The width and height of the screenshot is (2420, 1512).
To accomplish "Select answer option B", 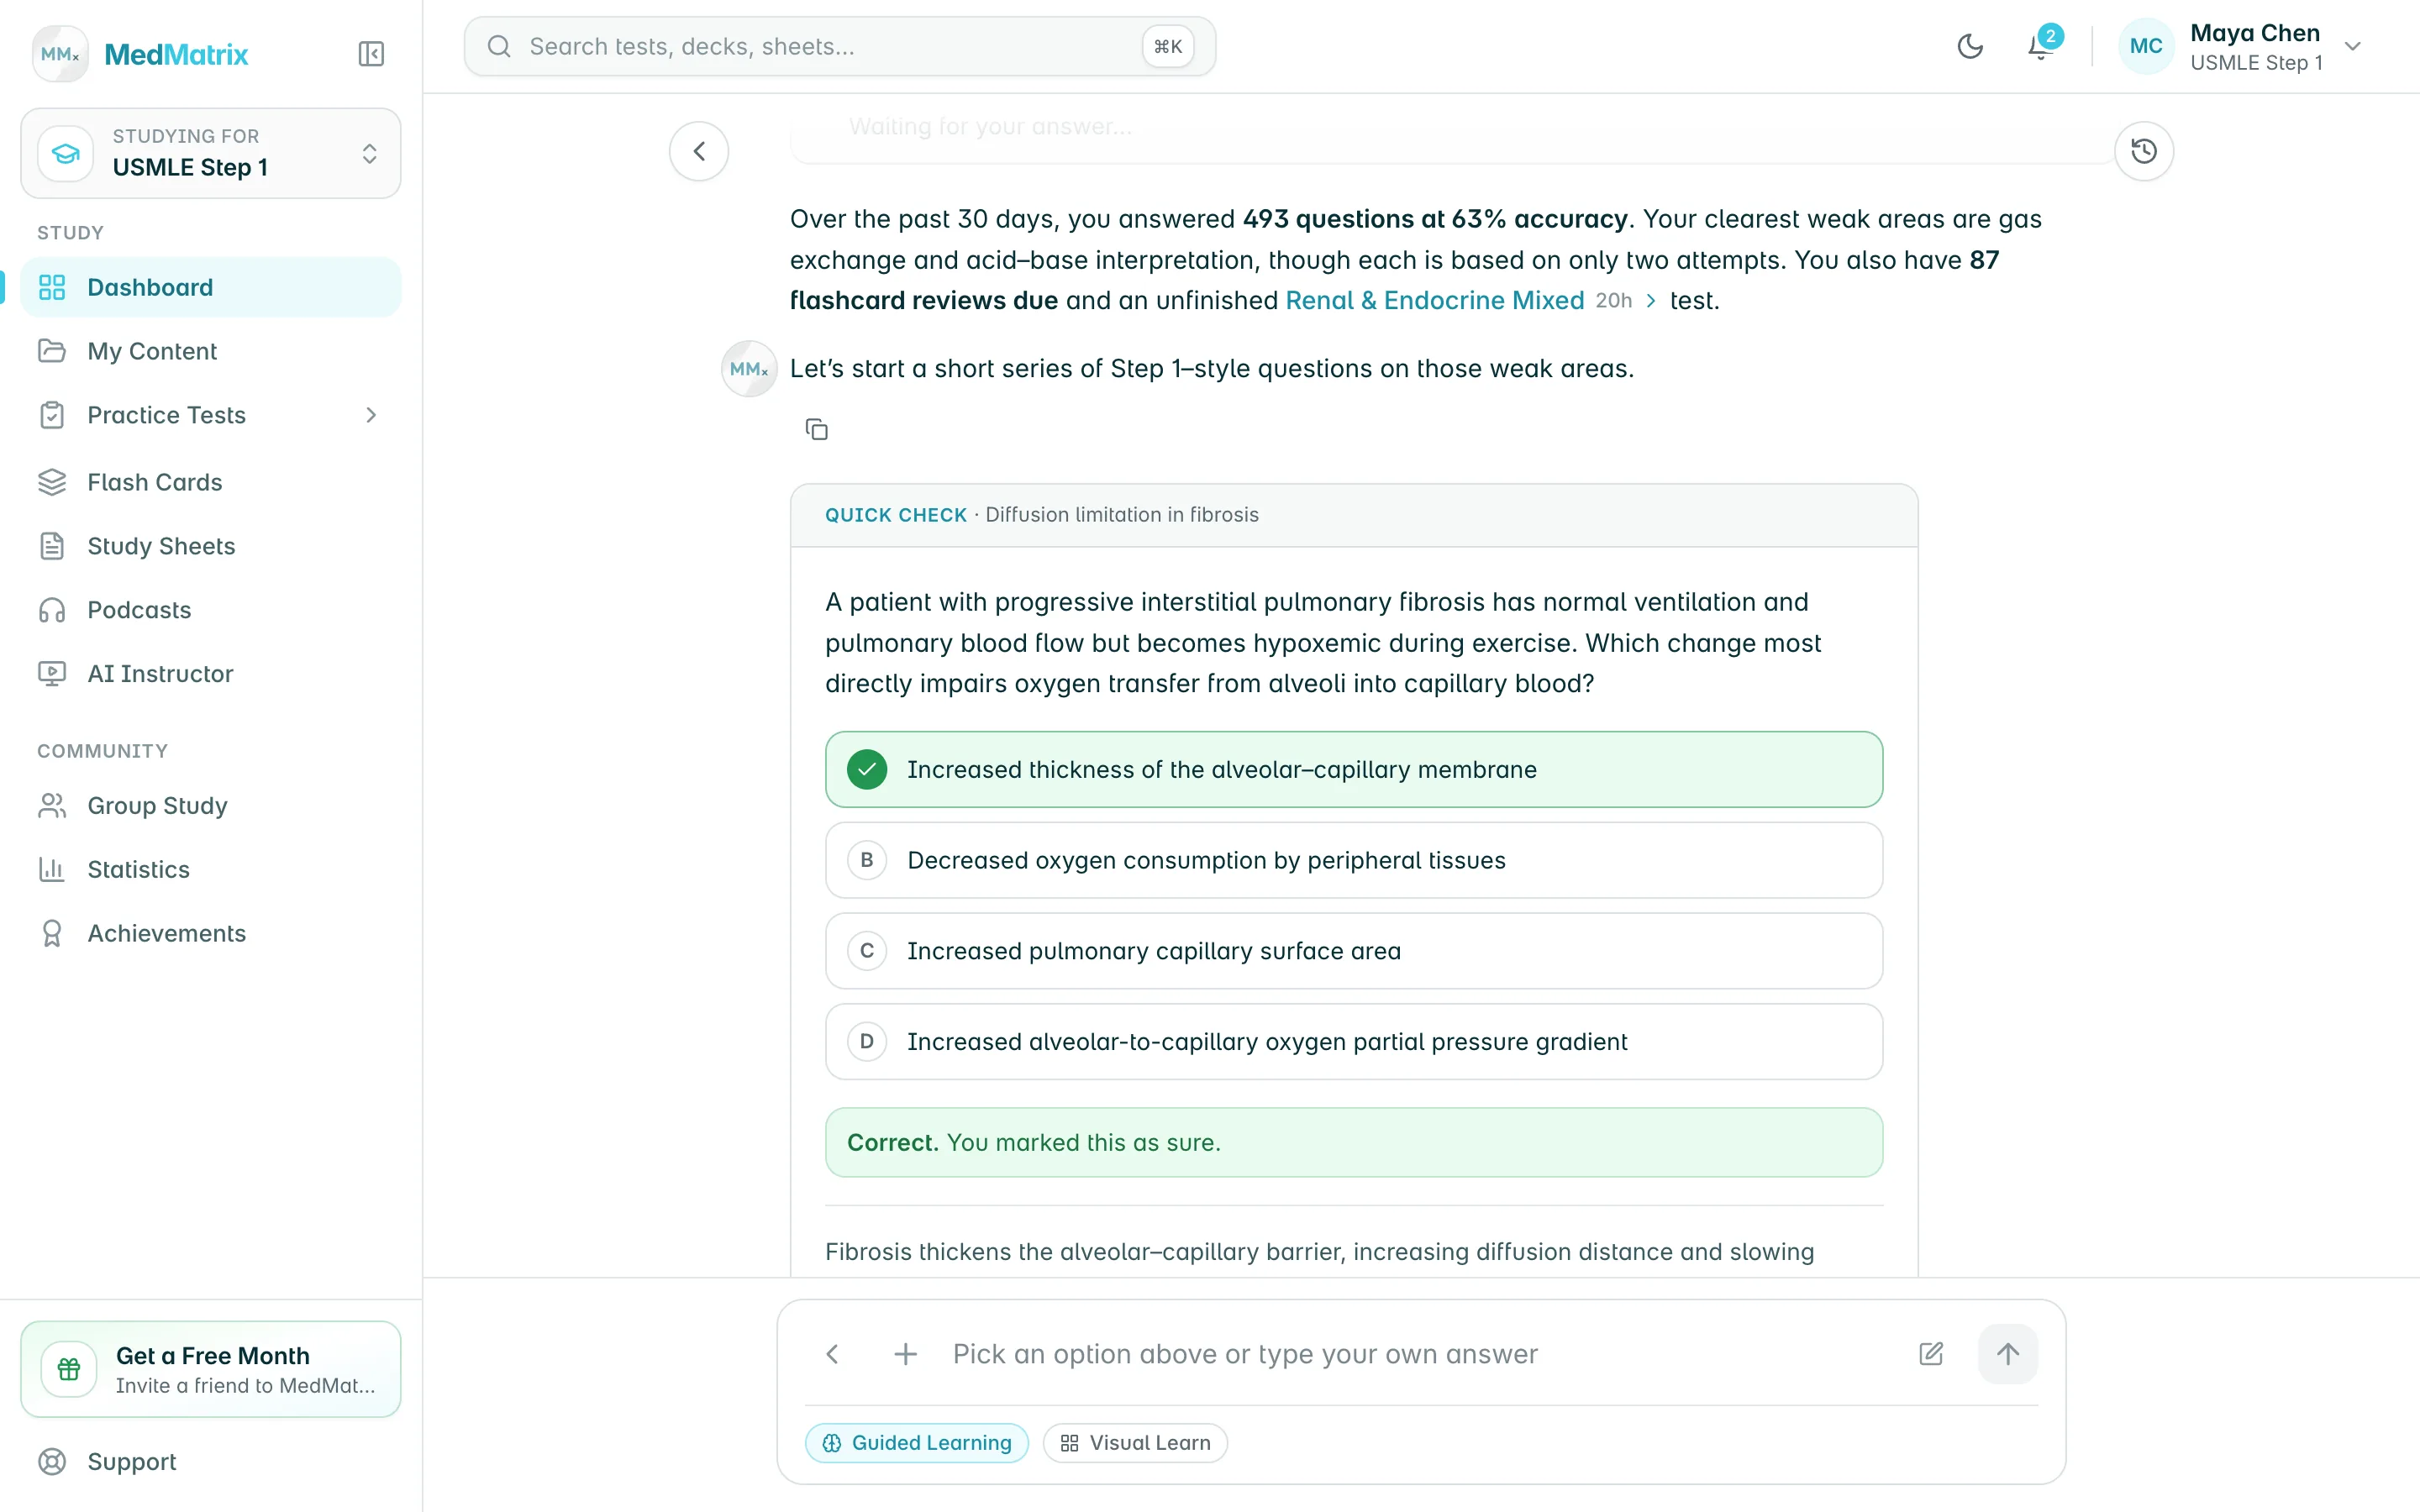I will (1354, 860).
